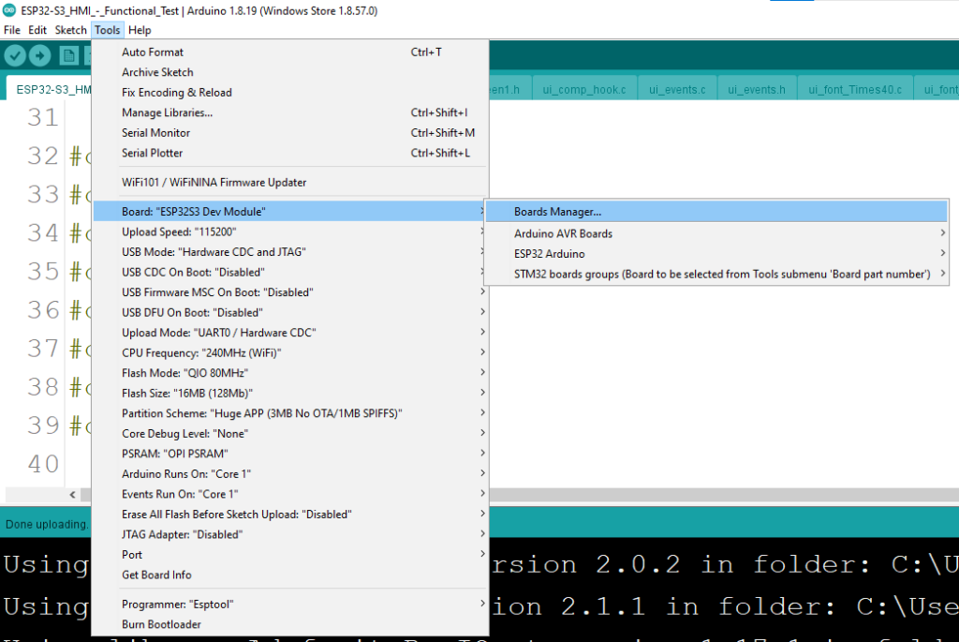
Task: Select Serial Monitor from Tools menu
Action: click(x=155, y=133)
